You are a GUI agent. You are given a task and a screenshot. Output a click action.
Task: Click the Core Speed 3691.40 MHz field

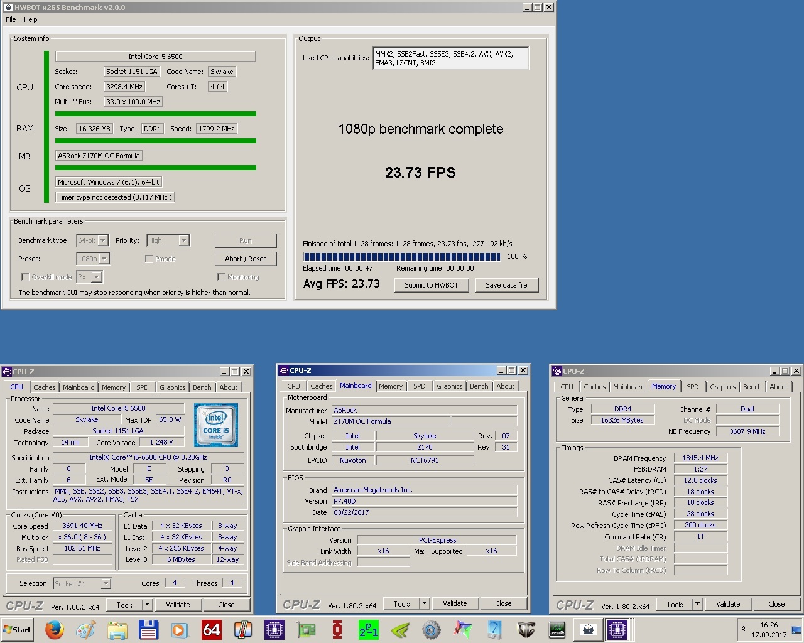pyautogui.click(x=82, y=526)
